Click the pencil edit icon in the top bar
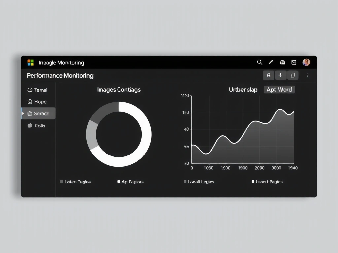This screenshot has width=338, height=253. tap(271, 62)
